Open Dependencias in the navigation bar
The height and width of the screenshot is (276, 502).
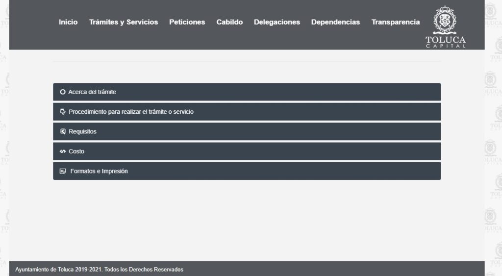[x=335, y=22]
